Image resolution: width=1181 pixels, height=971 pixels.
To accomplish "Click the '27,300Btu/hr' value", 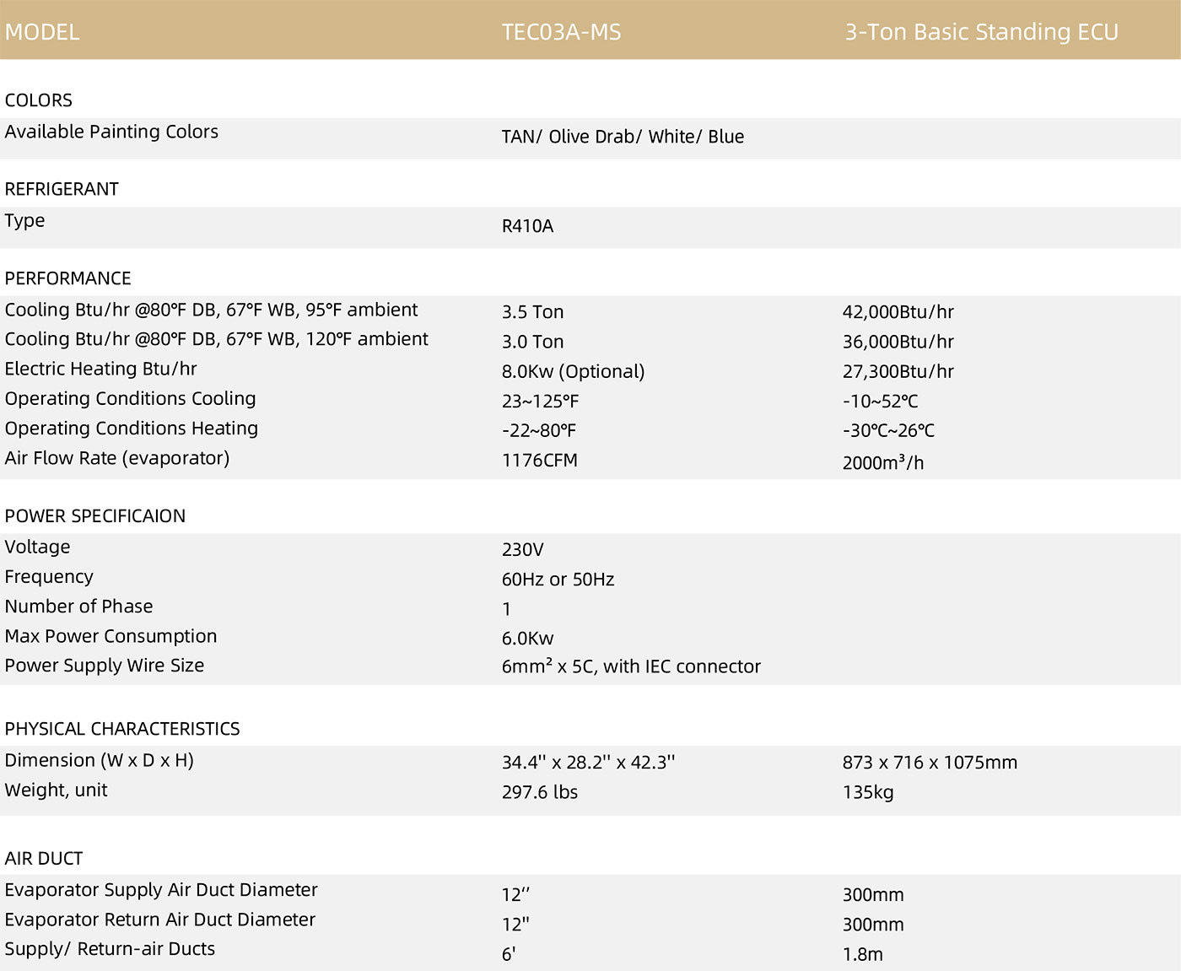I will click(898, 371).
